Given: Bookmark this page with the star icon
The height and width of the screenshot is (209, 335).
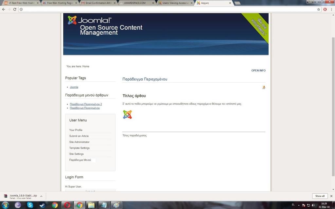Looking at the screenshot, I should [x=319, y=9].
